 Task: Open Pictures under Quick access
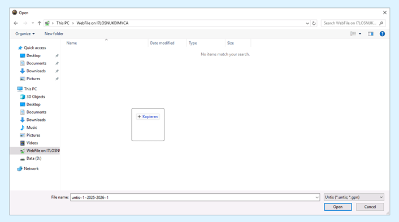tap(33, 79)
